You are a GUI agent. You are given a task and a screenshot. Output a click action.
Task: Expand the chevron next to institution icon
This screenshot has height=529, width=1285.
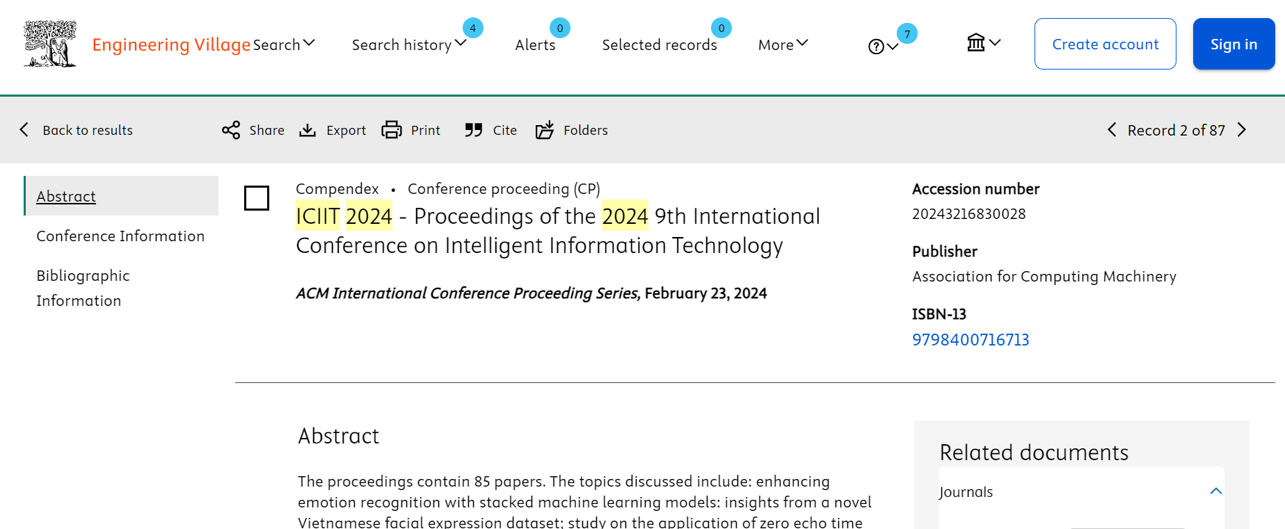click(x=995, y=42)
